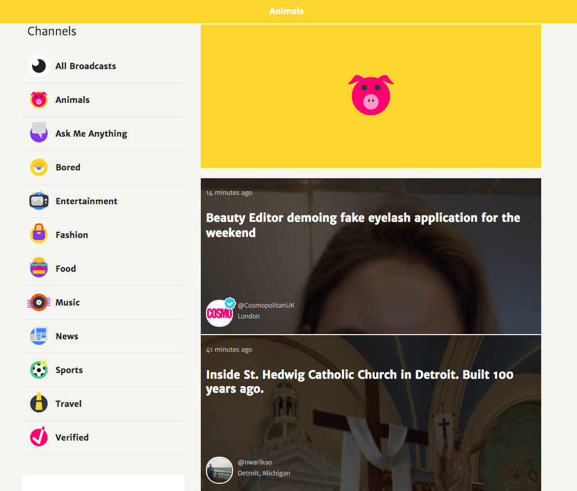Click the News newspaper icon
The image size is (577, 491).
pos(38,336)
